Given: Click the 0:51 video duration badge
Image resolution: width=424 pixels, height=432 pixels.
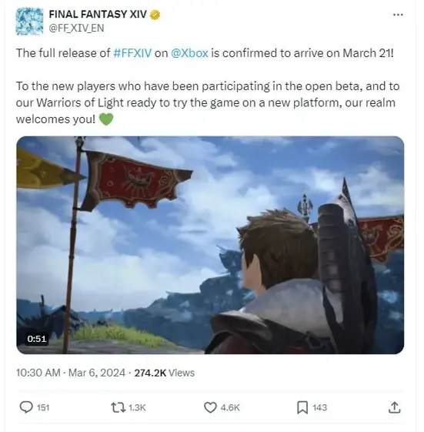Looking at the screenshot, I should pyautogui.click(x=37, y=339).
